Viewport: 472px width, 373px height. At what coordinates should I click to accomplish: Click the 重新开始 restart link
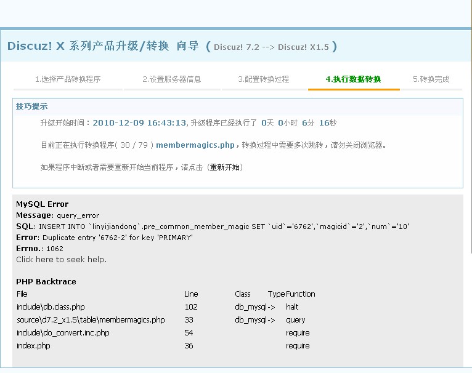[x=224, y=167]
